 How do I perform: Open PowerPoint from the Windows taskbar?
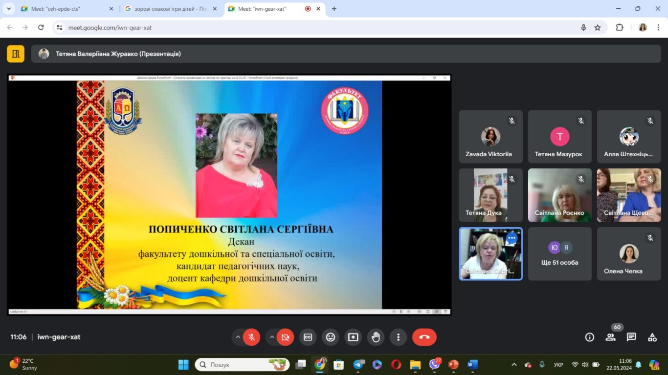(x=453, y=365)
